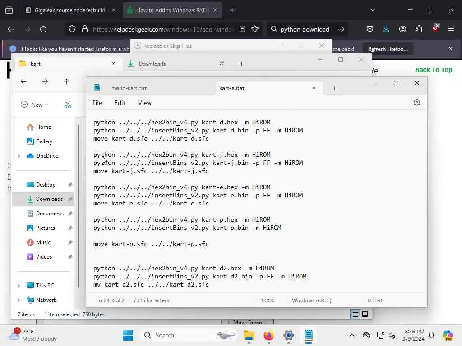The width and height of the screenshot is (462, 346).
Task: Open Music in Explorer sidebar
Action: [x=43, y=242]
